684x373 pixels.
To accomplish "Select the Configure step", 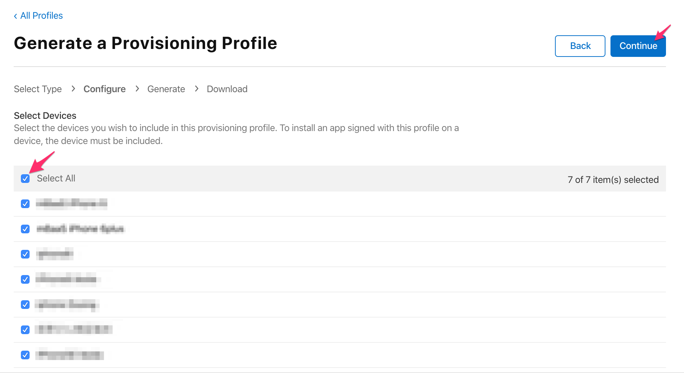I will (105, 89).
